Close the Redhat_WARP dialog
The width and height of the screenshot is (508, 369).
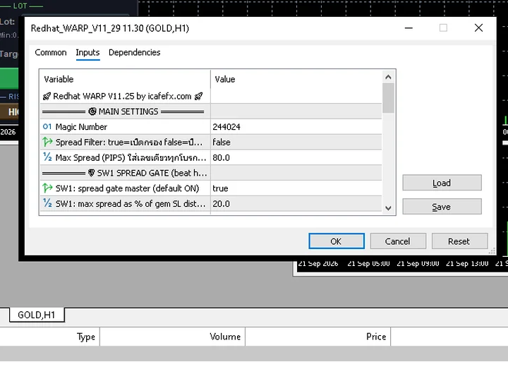point(478,28)
